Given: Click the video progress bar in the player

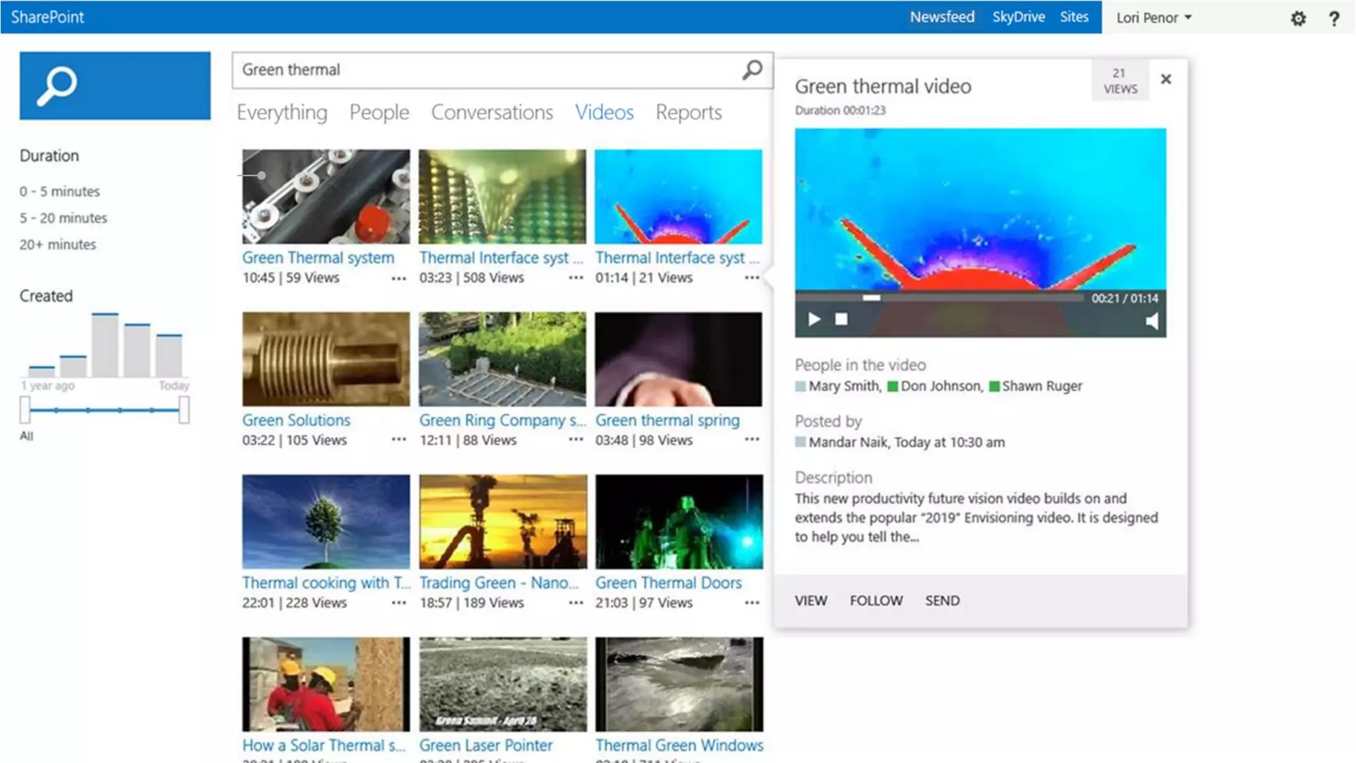Looking at the screenshot, I should pos(940,298).
